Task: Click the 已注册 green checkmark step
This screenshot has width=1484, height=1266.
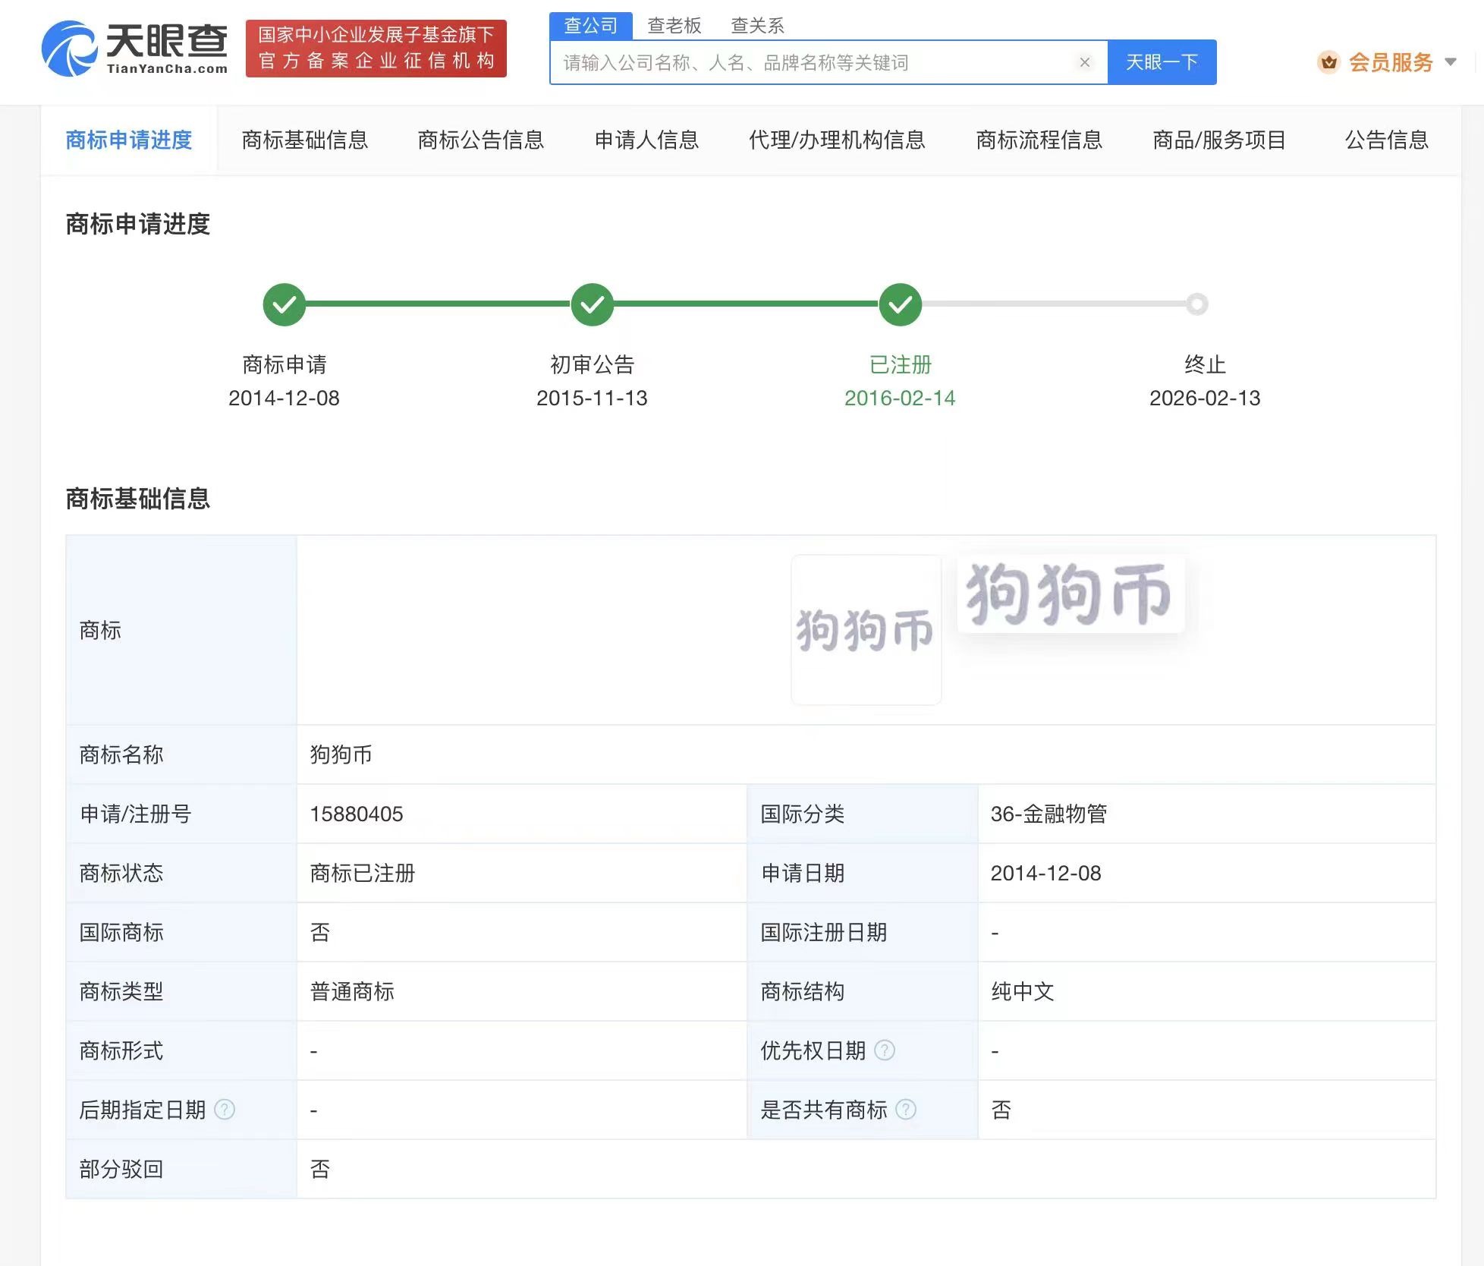Action: click(900, 304)
